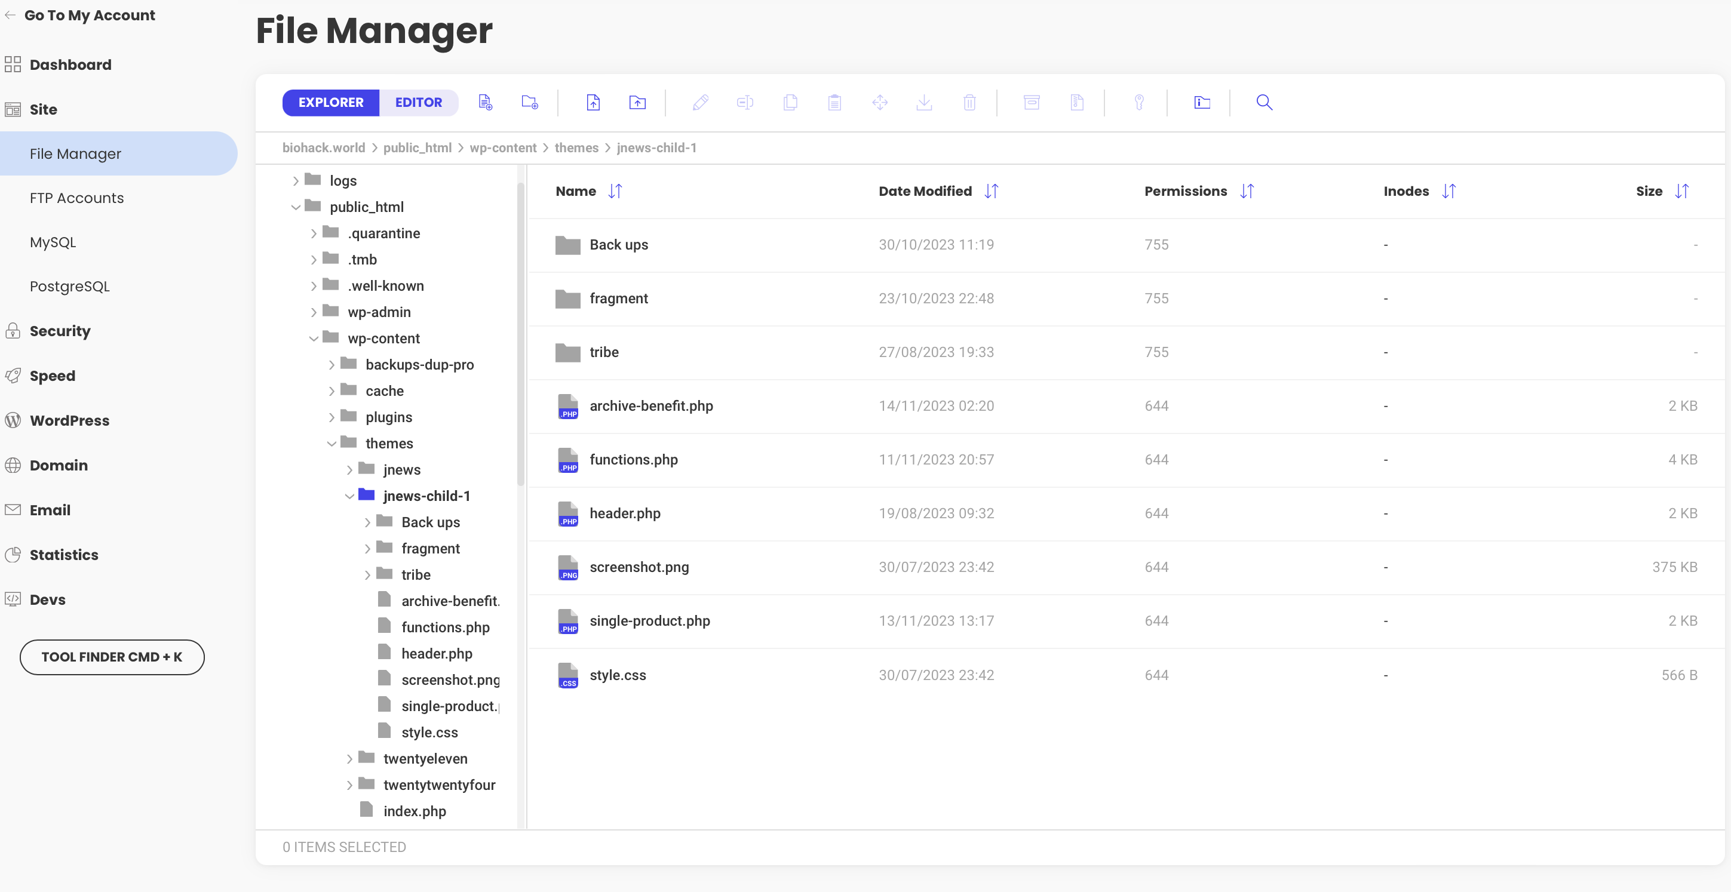Screen dimensions: 1731x892
Task: Sort by Permissions arrows
Action: pyautogui.click(x=1247, y=192)
